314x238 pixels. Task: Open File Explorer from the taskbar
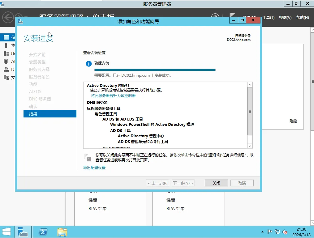[x=62, y=232]
